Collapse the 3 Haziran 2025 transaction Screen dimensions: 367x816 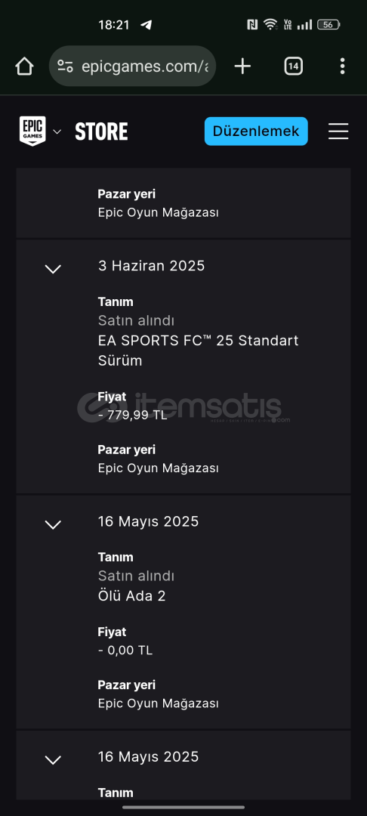53,268
